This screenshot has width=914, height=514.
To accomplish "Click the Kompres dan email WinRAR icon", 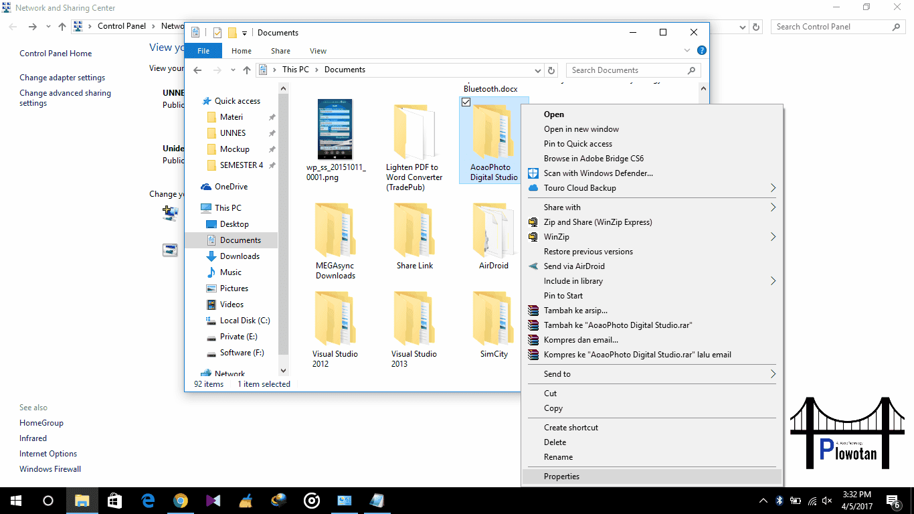I will (533, 340).
